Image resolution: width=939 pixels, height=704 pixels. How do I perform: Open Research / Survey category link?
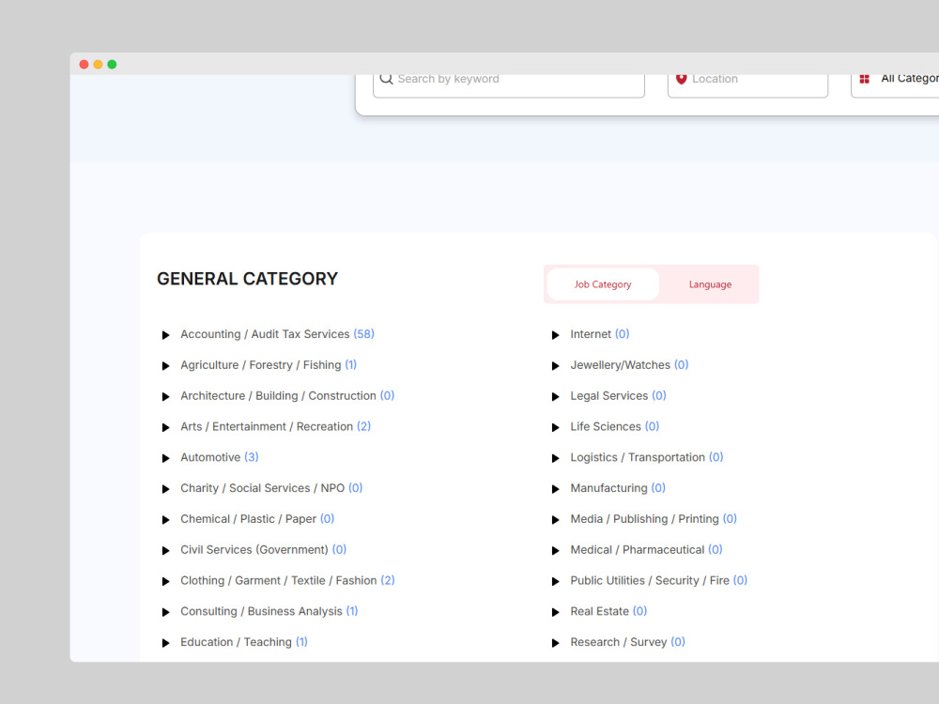[x=627, y=642]
